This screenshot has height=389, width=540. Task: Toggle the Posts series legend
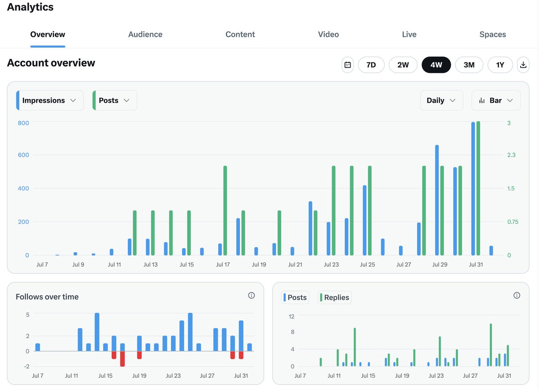pyautogui.click(x=295, y=297)
